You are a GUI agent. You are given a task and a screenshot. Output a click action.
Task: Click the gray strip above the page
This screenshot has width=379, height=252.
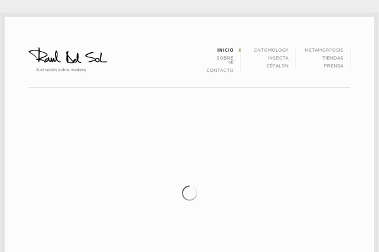click(189, 6)
